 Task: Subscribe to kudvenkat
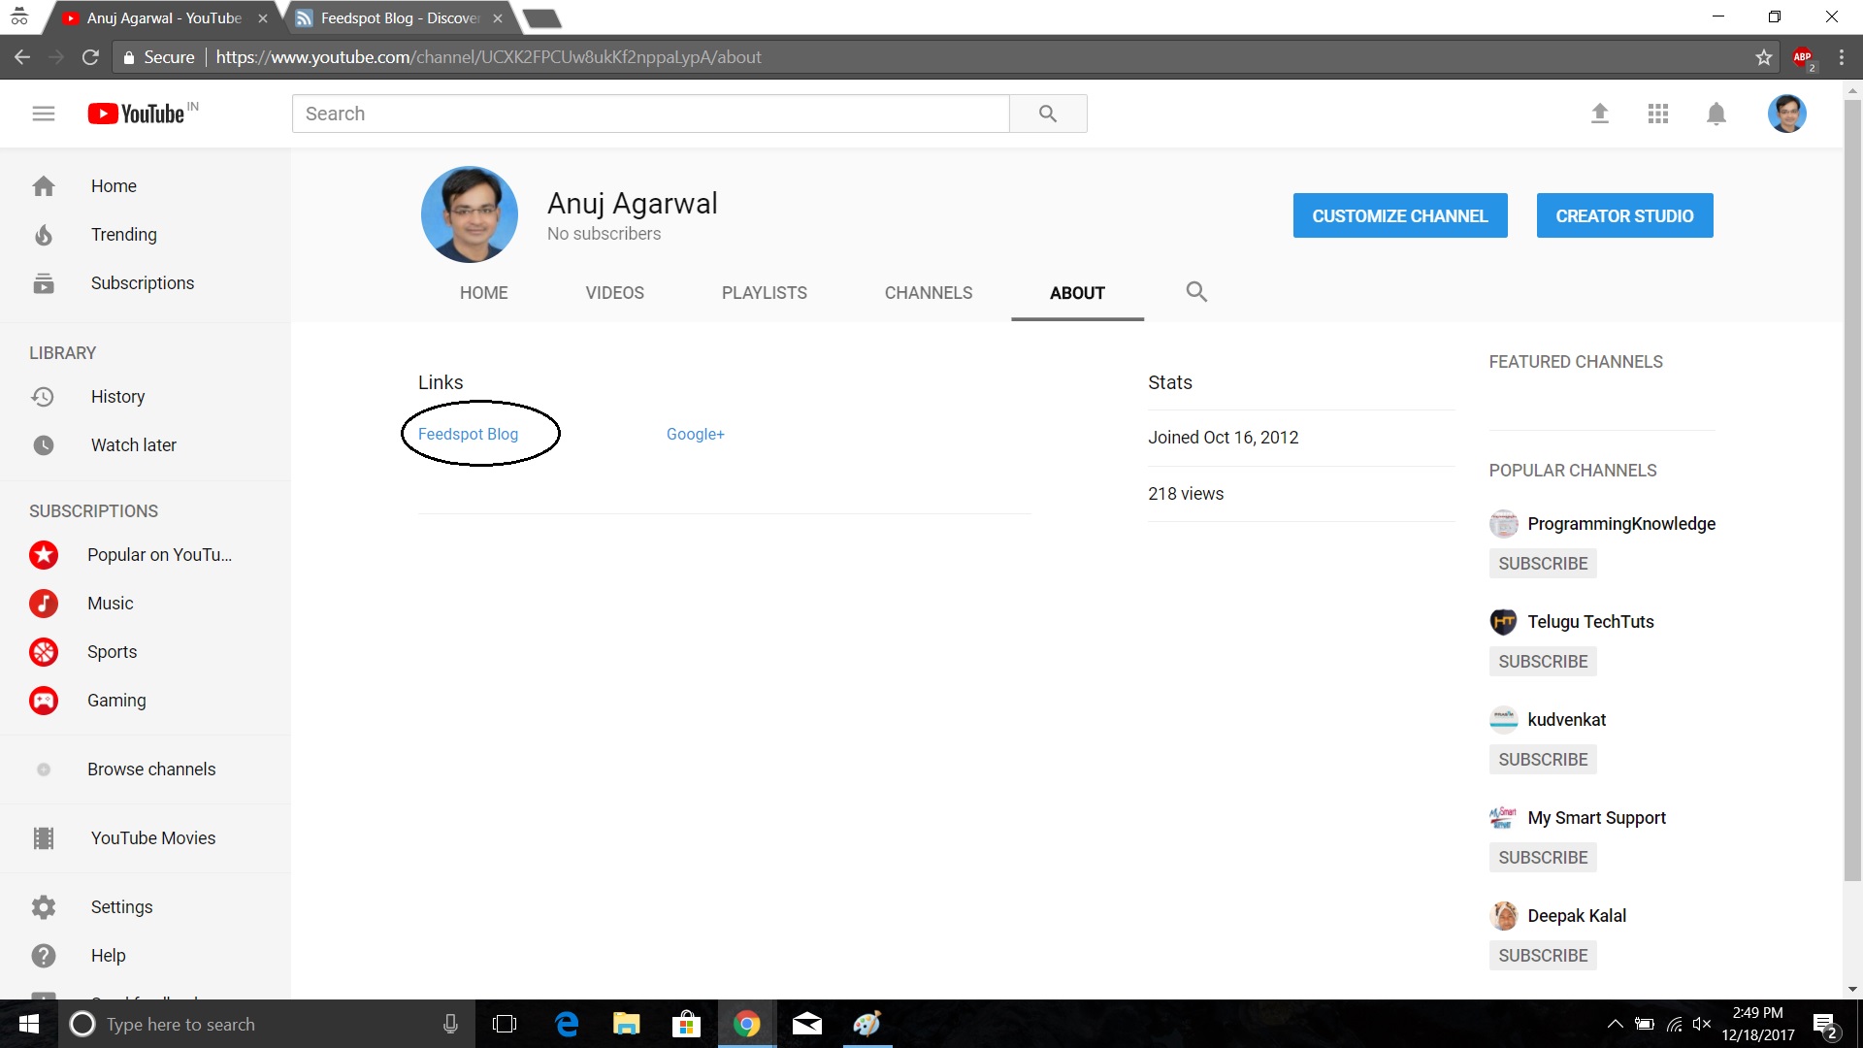click(1543, 760)
